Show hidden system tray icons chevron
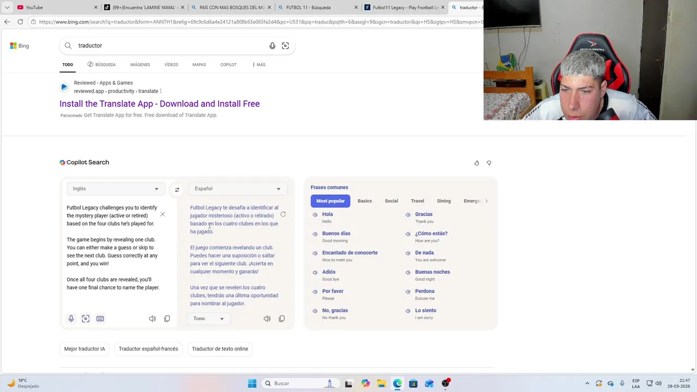 (x=587, y=383)
